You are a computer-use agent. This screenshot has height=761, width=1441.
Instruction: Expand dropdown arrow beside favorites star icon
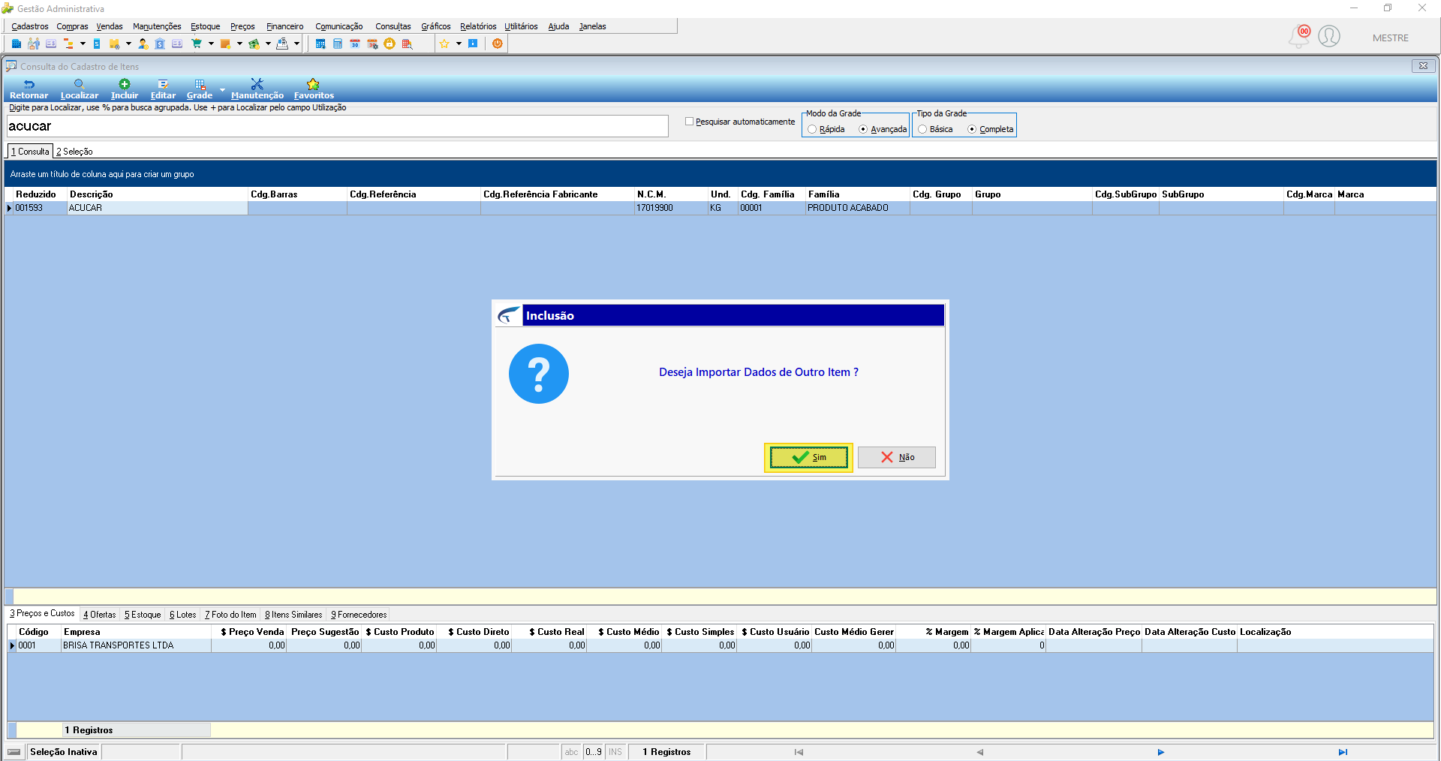coord(459,44)
